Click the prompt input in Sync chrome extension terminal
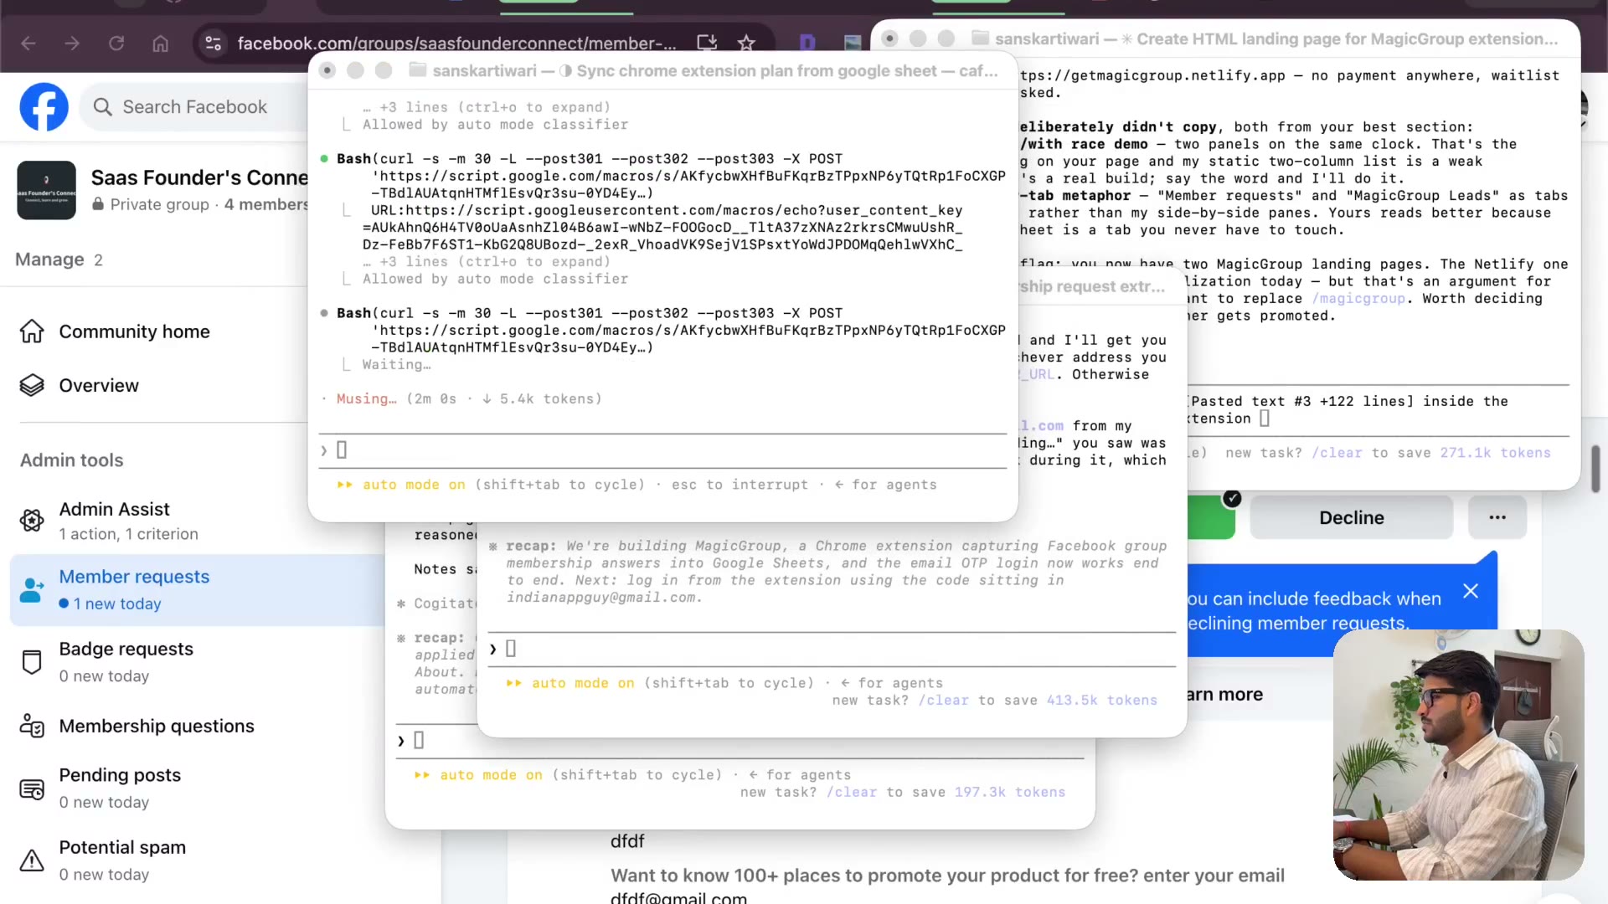This screenshot has width=1608, height=904. click(x=662, y=450)
